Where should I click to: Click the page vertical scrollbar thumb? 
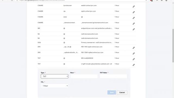pyautogui.click(x=173, y=45)
